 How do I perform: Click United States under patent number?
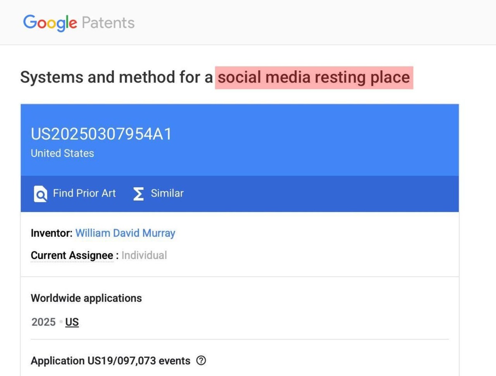point(62,153)
